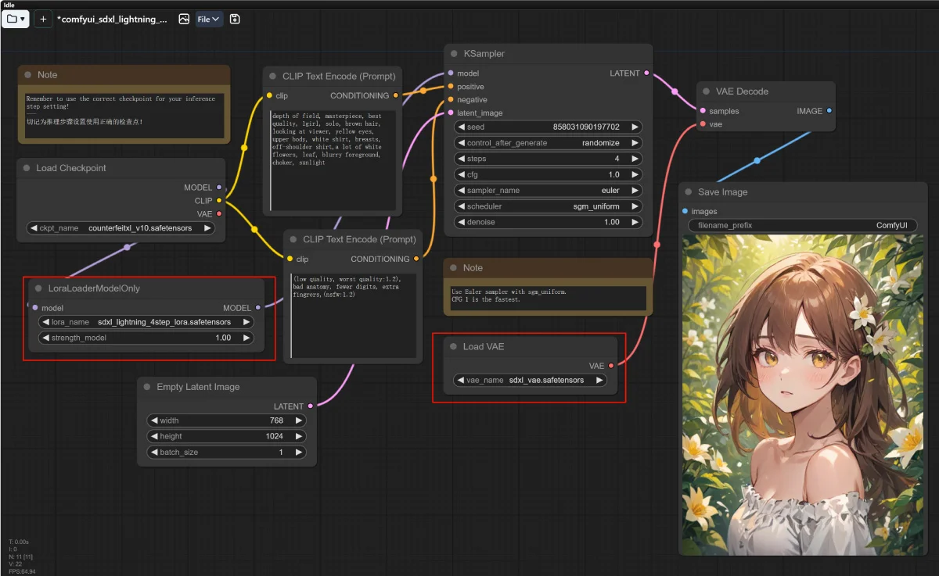
Task: Decrease steps with its left arrow
Action: point(461,159)
